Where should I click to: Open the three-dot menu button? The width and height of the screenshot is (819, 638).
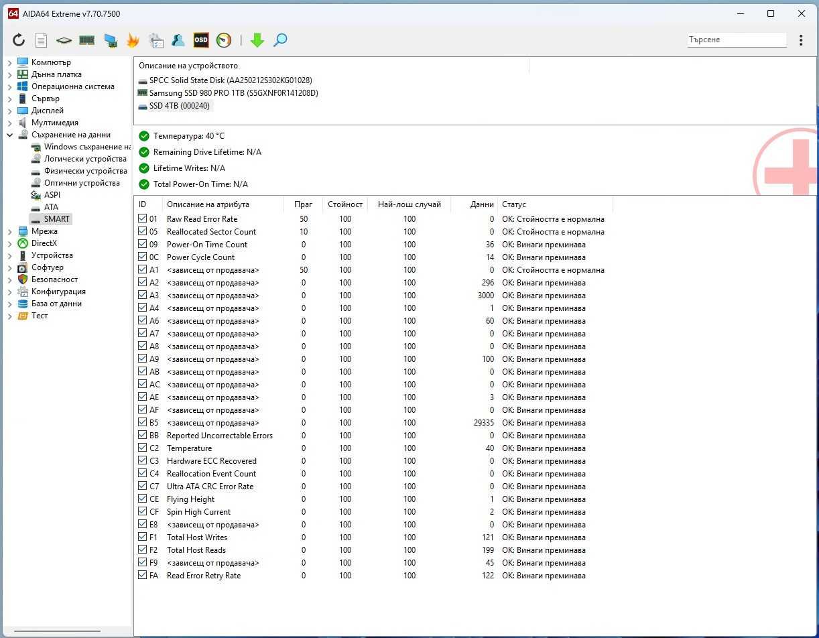(801, 40)
